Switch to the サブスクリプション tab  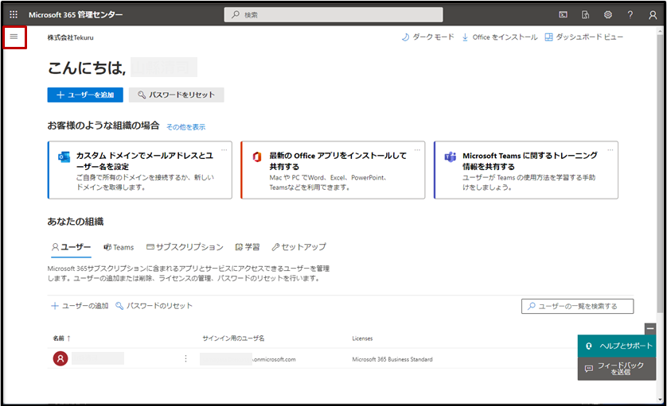click(185, 247)
